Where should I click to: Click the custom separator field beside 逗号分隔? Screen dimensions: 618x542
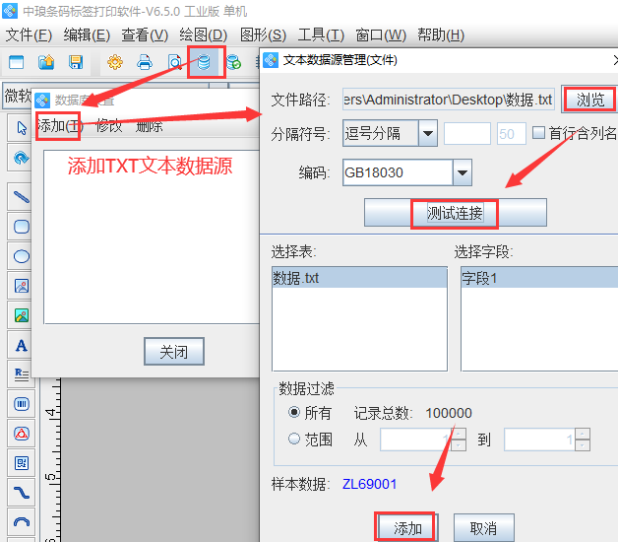(467, 134)
